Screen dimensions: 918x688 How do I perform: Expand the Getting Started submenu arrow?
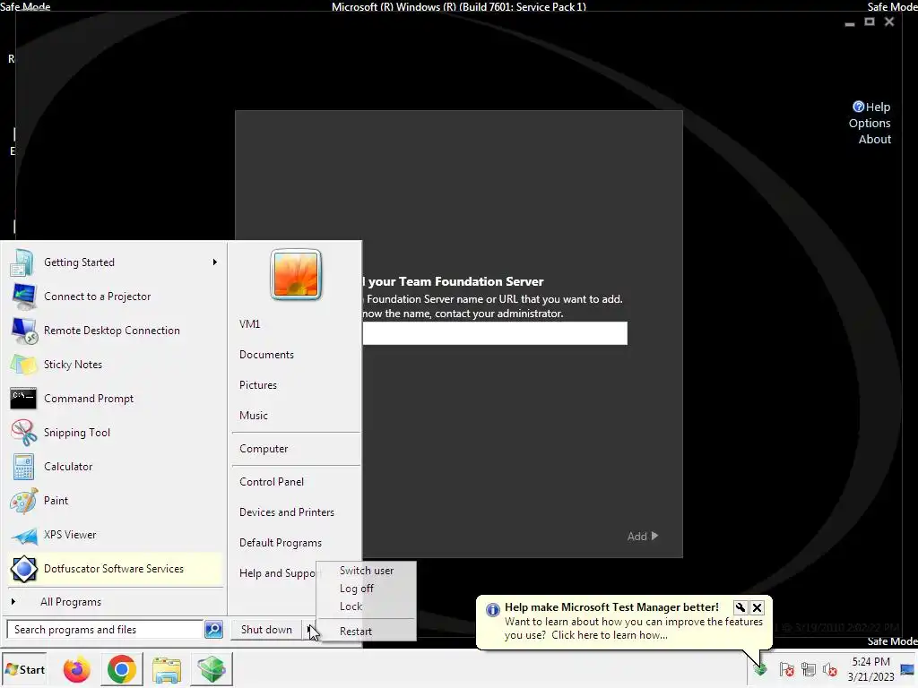point(215,262)
